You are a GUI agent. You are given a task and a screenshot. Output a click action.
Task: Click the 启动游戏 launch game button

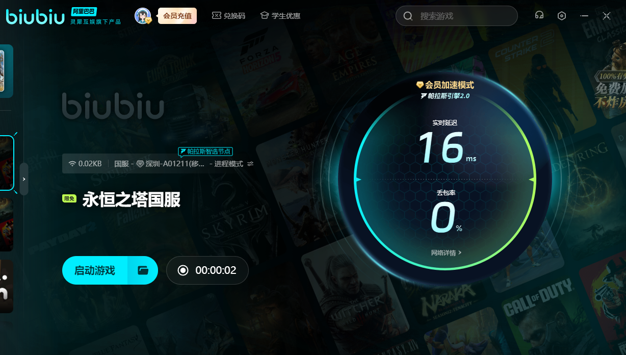95,270
